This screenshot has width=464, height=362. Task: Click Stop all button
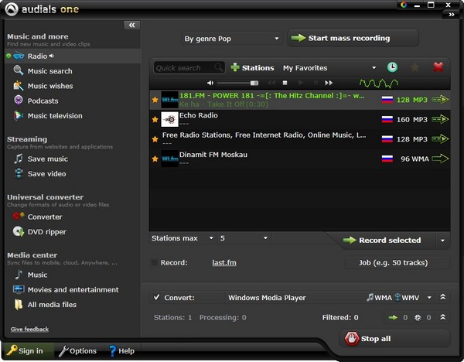pyautogui.click(x=394, y=338)
